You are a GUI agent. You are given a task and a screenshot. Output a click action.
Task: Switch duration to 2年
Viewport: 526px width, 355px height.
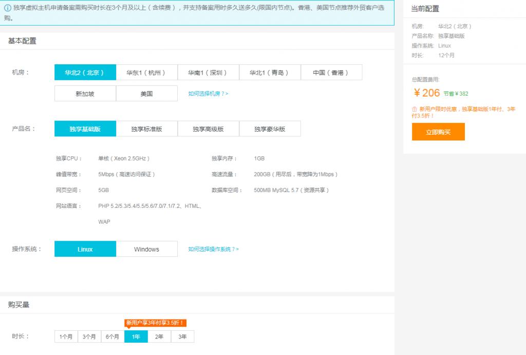coord(159,336)
